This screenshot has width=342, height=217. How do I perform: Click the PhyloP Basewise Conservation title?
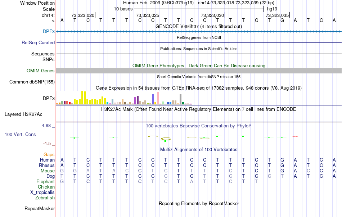[199, 126]
